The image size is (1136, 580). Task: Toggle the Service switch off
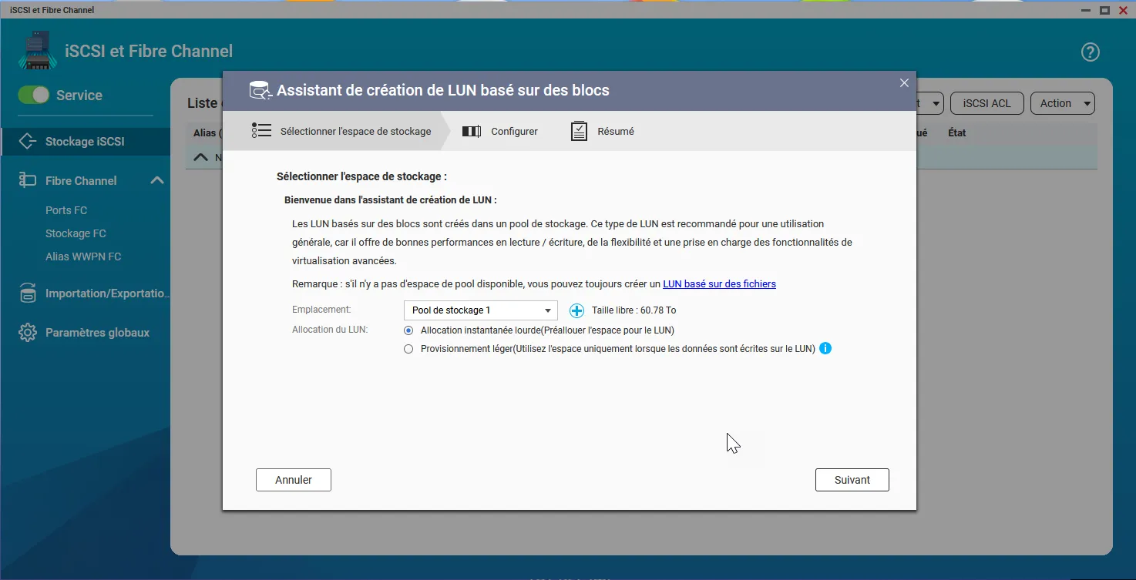pos(34,96)
